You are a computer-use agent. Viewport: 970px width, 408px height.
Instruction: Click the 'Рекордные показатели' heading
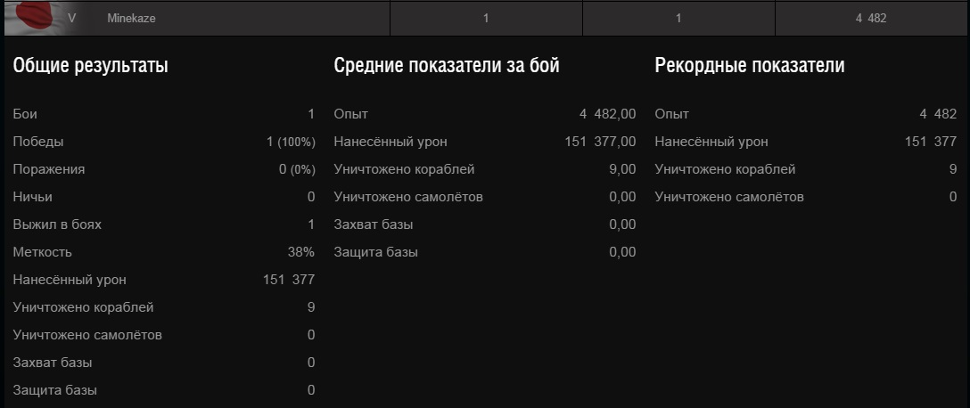click(750, 66)
